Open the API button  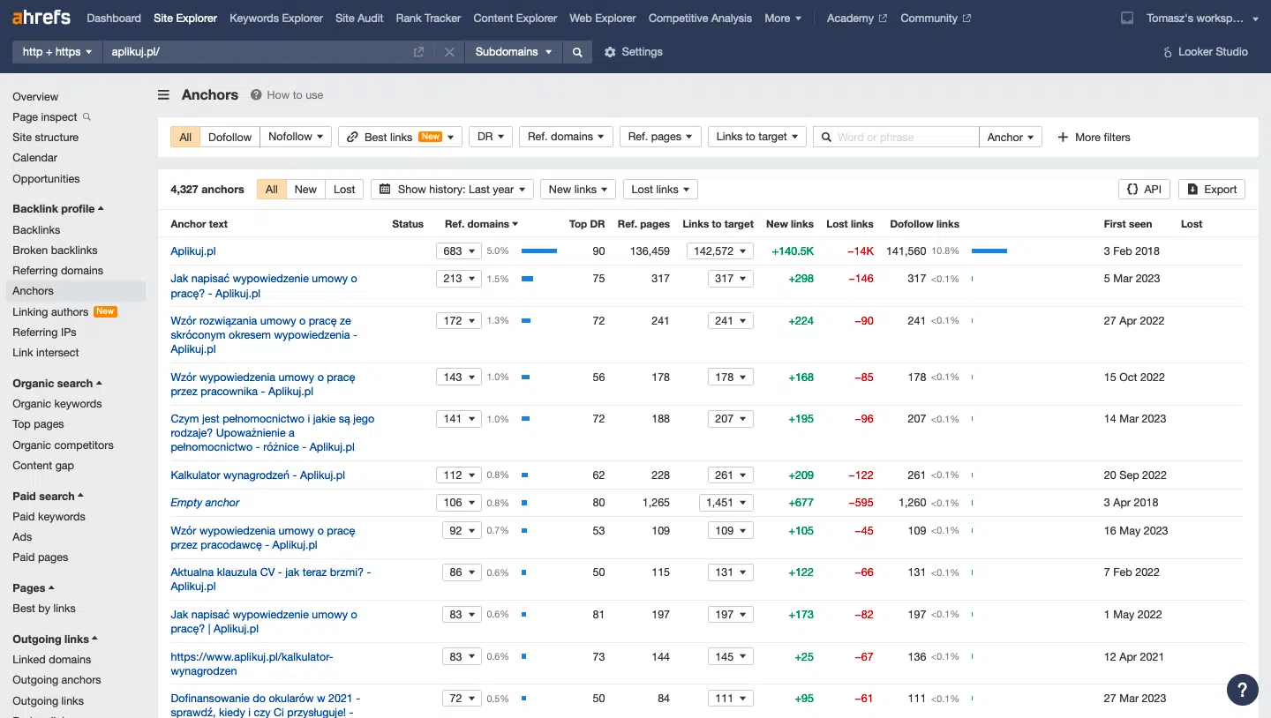click(1144, 189)
